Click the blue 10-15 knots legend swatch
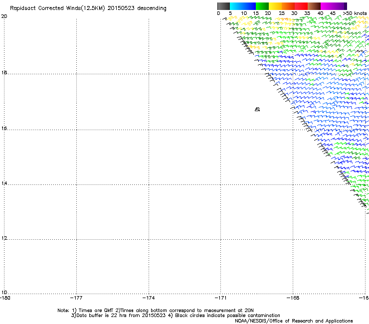Viewport: 369px width, 324px height. pos(249,6)
